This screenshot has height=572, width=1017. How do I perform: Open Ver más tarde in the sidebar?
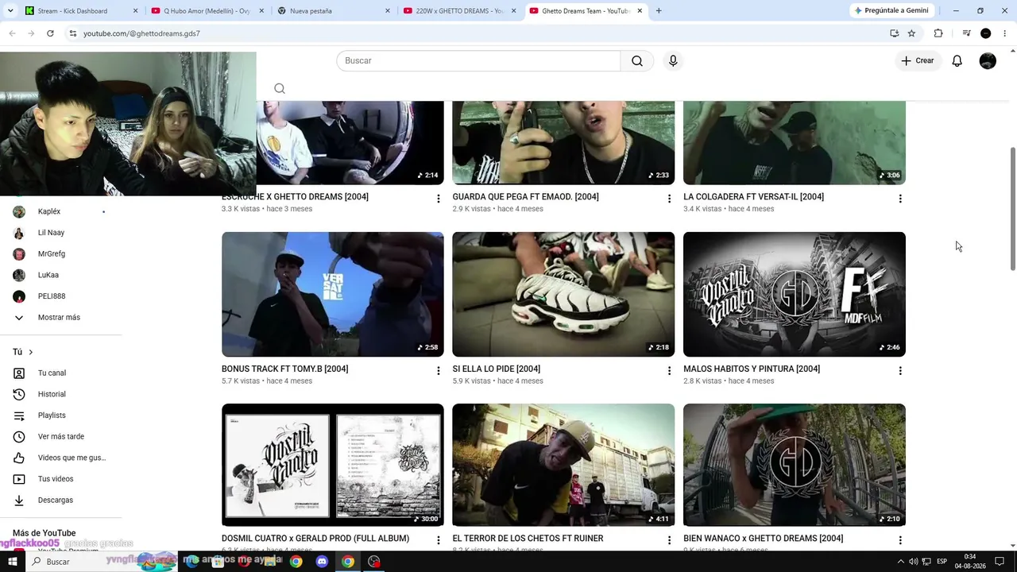[61, 436]
